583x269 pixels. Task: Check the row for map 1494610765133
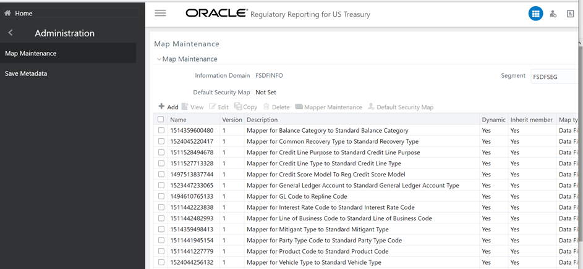(x=161, y=196)
